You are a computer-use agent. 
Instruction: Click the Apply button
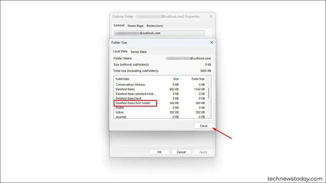203,152
